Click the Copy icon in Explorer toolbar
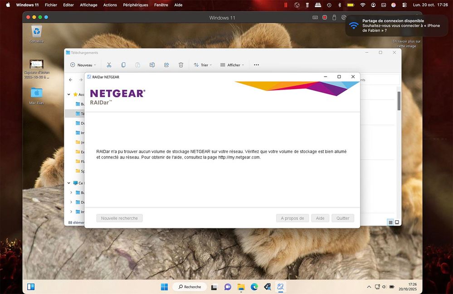453x294 pixels. pos(123,65)
